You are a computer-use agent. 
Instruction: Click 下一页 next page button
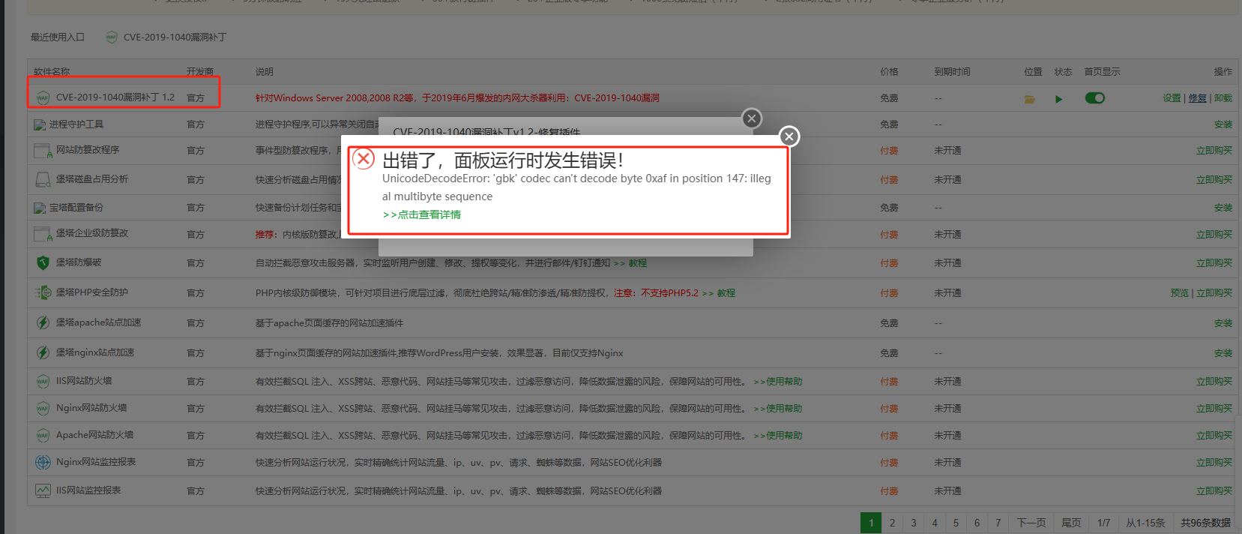pyautogui.click(x=1031, y=523)
